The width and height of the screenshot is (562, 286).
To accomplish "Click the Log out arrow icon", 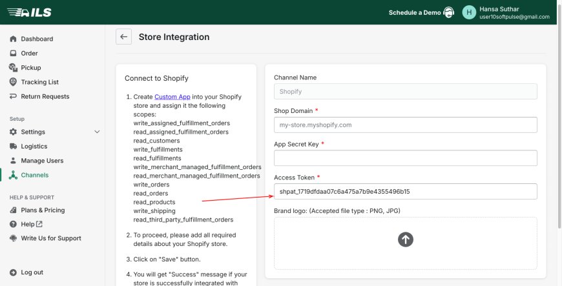I will [x=14, y=272].
